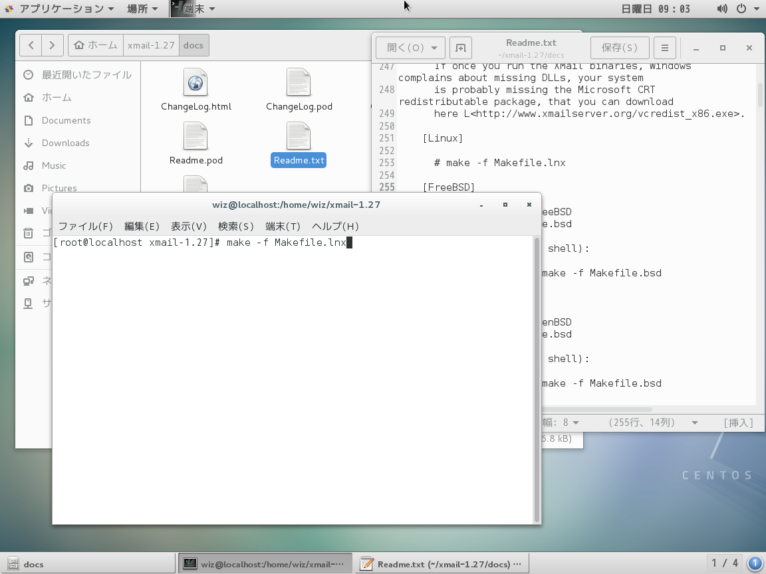Open terminal Edit menu
766x574 pixels.
(142, 227)
